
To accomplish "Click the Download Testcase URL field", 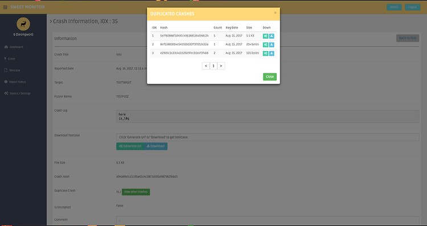I will [268, 137].
